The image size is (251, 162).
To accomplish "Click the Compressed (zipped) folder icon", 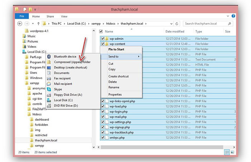I will 49,62.
